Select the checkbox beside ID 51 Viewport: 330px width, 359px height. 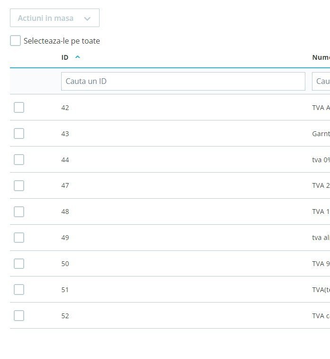(x=19, y=289)
